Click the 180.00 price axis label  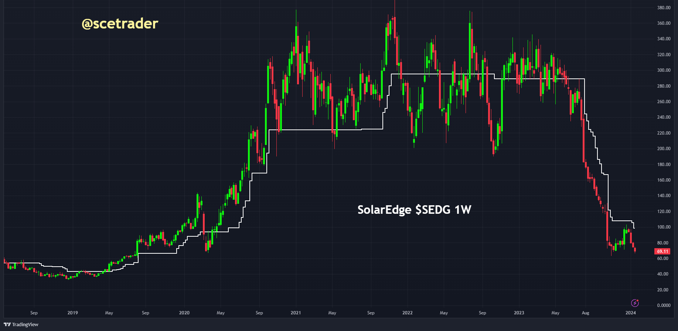point(664,164)
